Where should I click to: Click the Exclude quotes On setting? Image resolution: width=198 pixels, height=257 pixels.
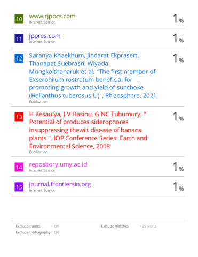pos(57,226)
